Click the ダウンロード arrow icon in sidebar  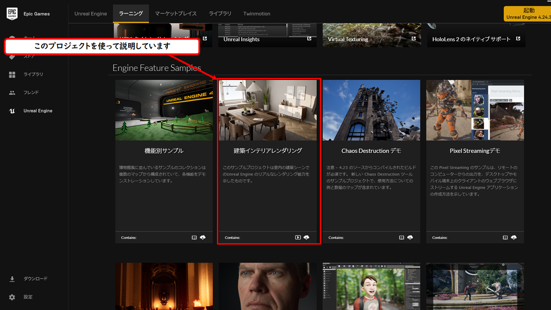tap(12, 279)
